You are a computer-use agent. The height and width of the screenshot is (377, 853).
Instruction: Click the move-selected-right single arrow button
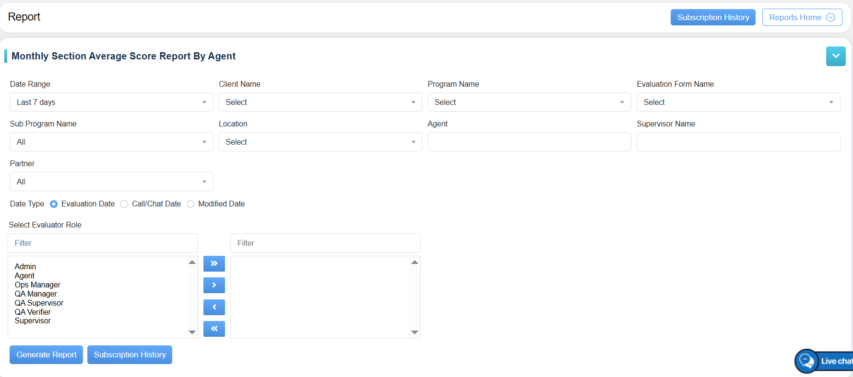click(214, 285)
